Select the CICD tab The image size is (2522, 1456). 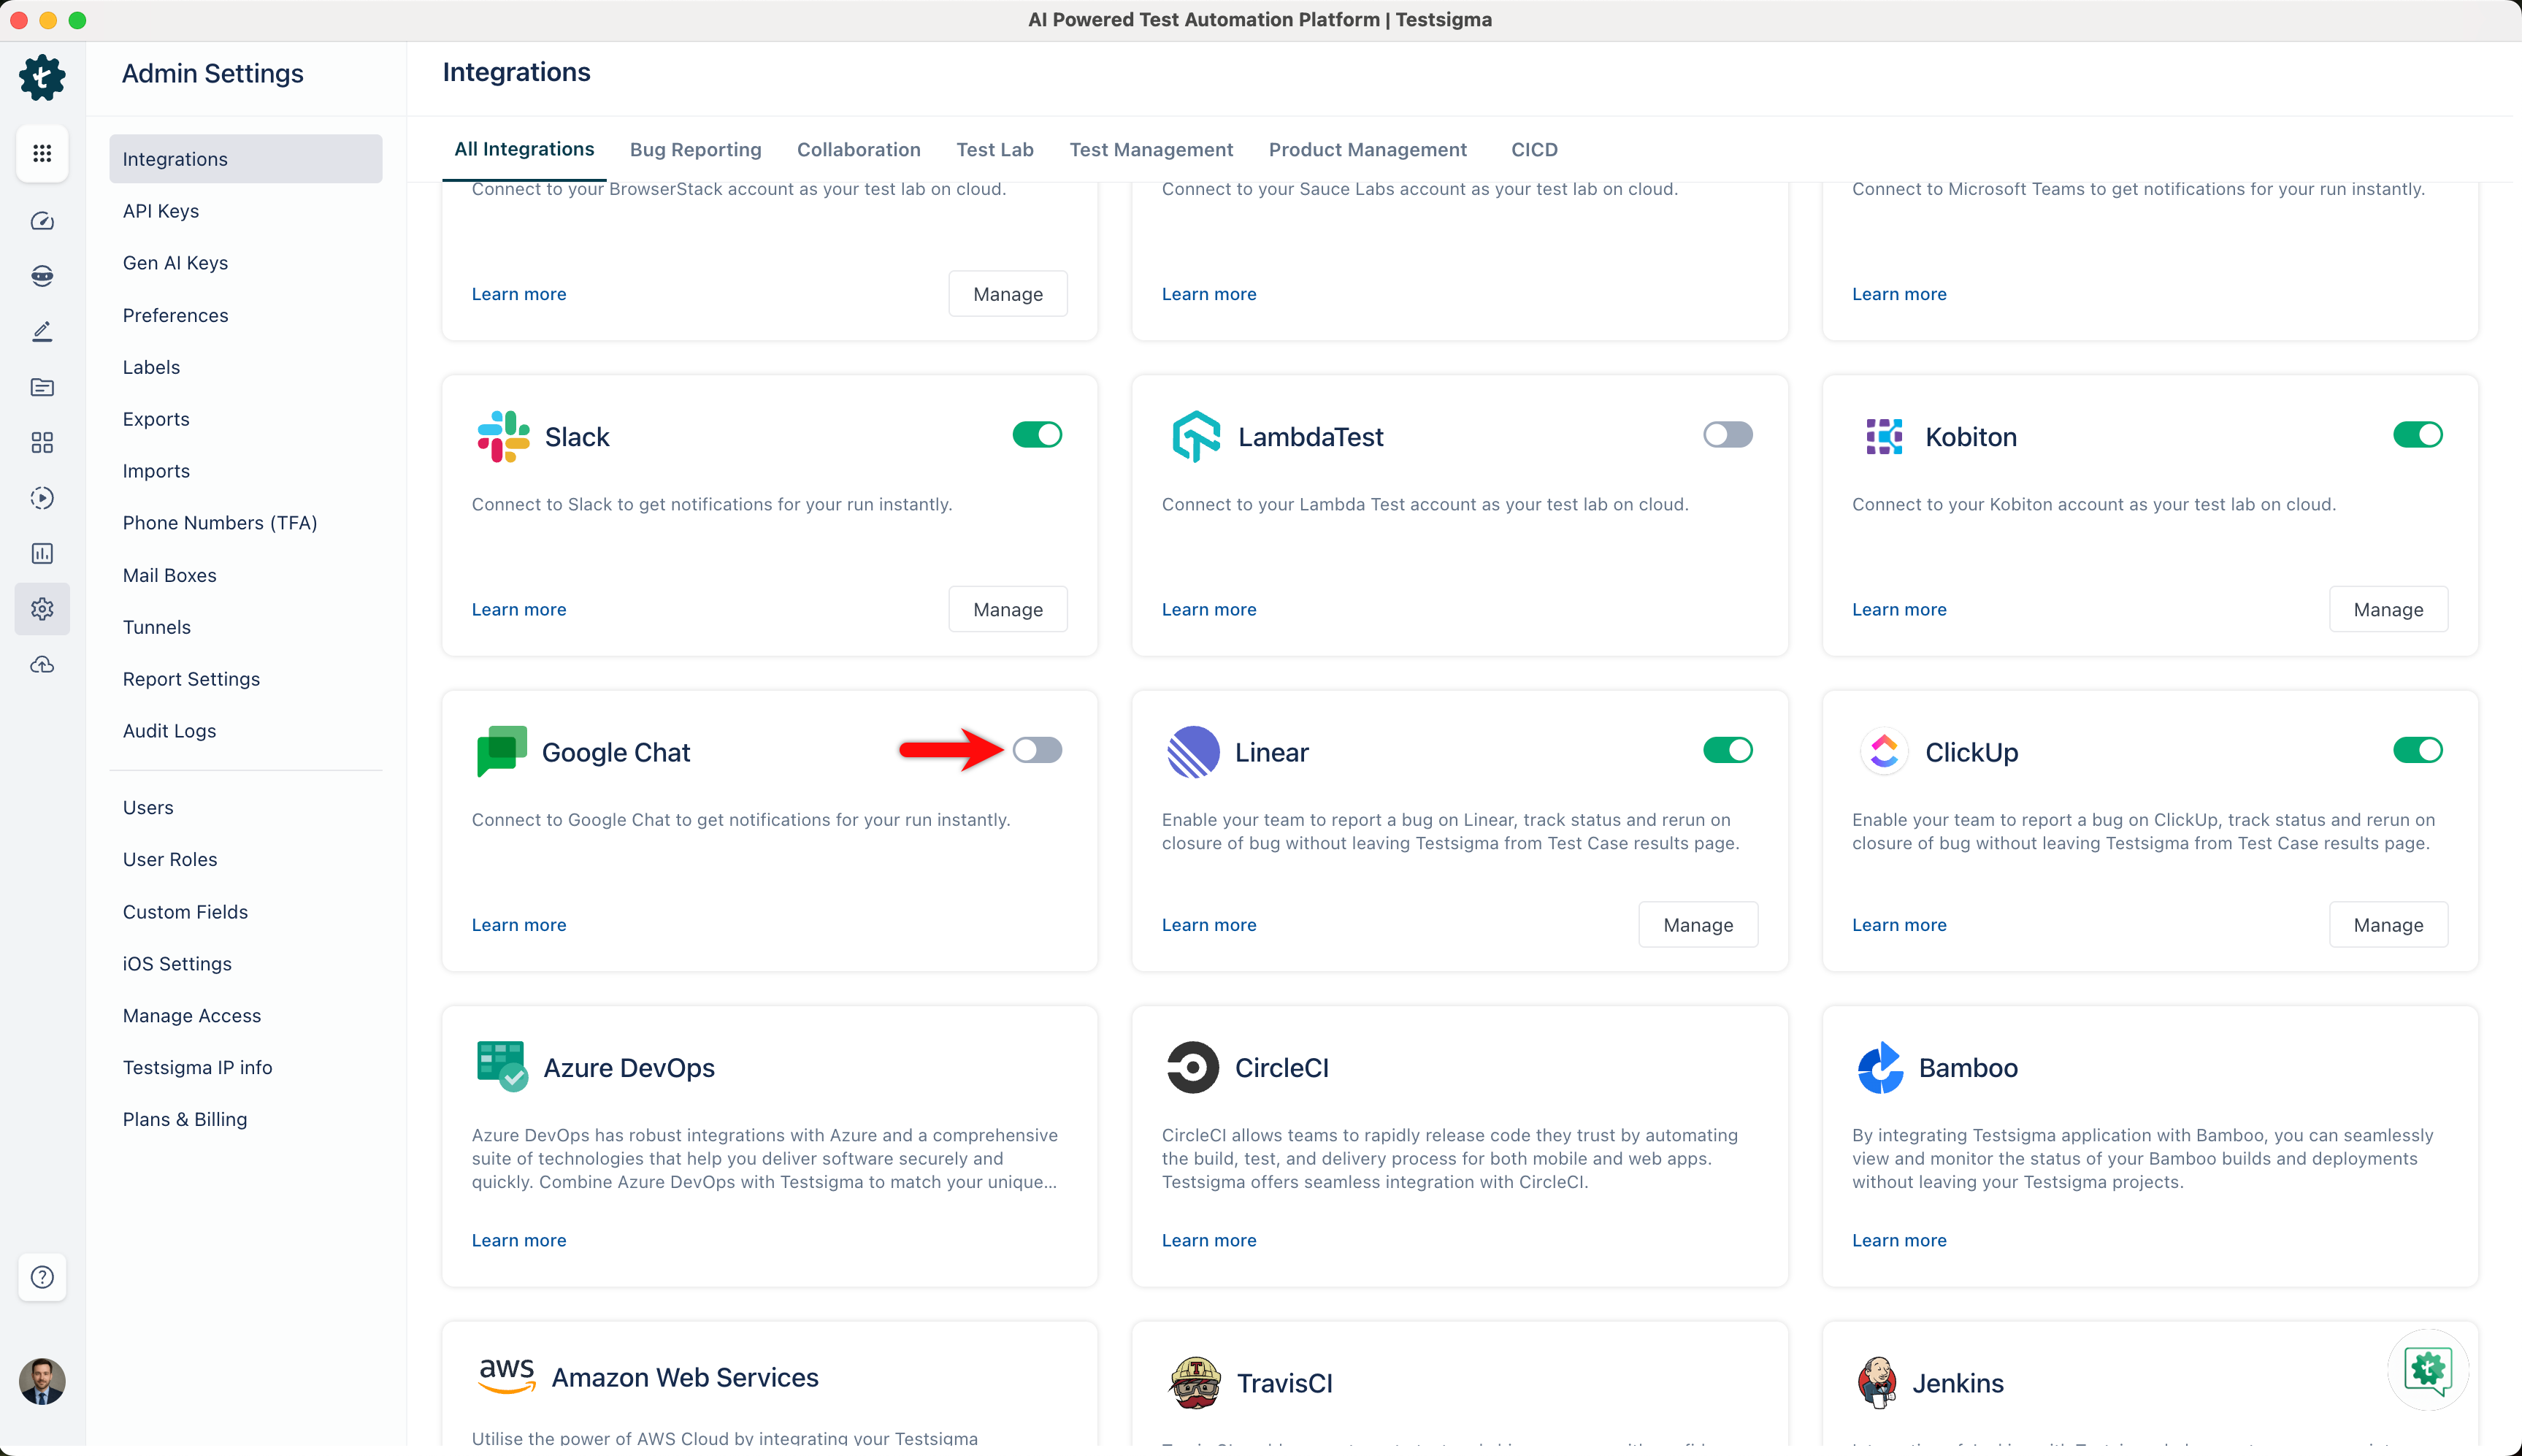[x=1534, y=149]
